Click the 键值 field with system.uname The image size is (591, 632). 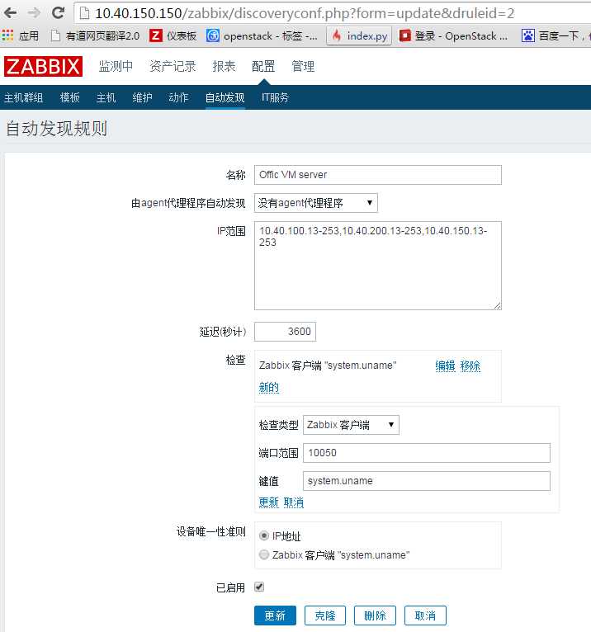click(427, 481)
